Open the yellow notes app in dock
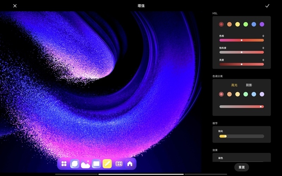Screen dimensions: 282x176 [x=107, y=164]
